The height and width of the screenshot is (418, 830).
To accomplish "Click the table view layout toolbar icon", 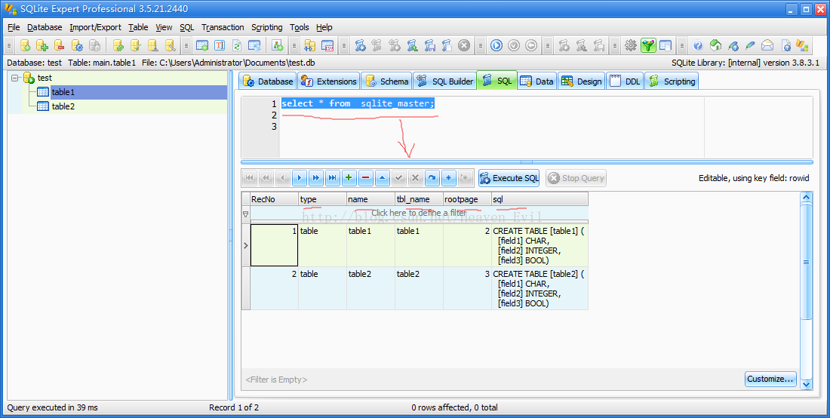I will [x=666, y=45].
